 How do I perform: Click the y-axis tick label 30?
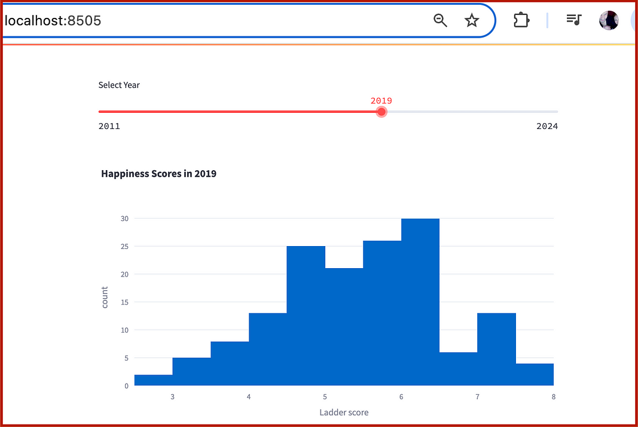coord(124,219)
